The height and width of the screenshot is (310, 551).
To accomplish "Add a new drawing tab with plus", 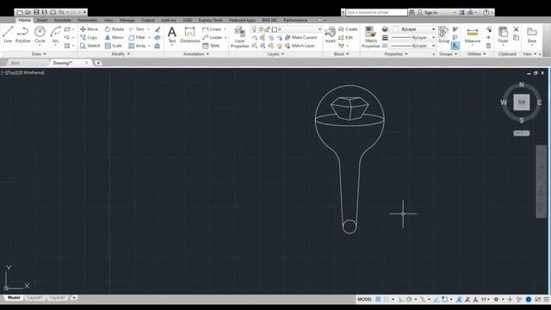I will pos(98,63).
